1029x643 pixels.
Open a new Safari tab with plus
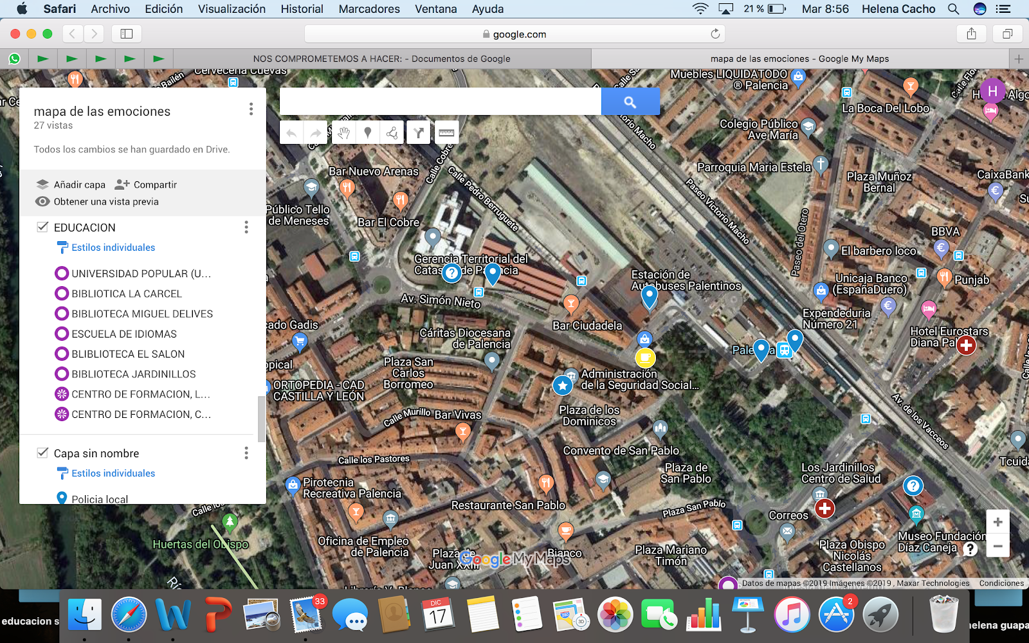pos(1018,59)
